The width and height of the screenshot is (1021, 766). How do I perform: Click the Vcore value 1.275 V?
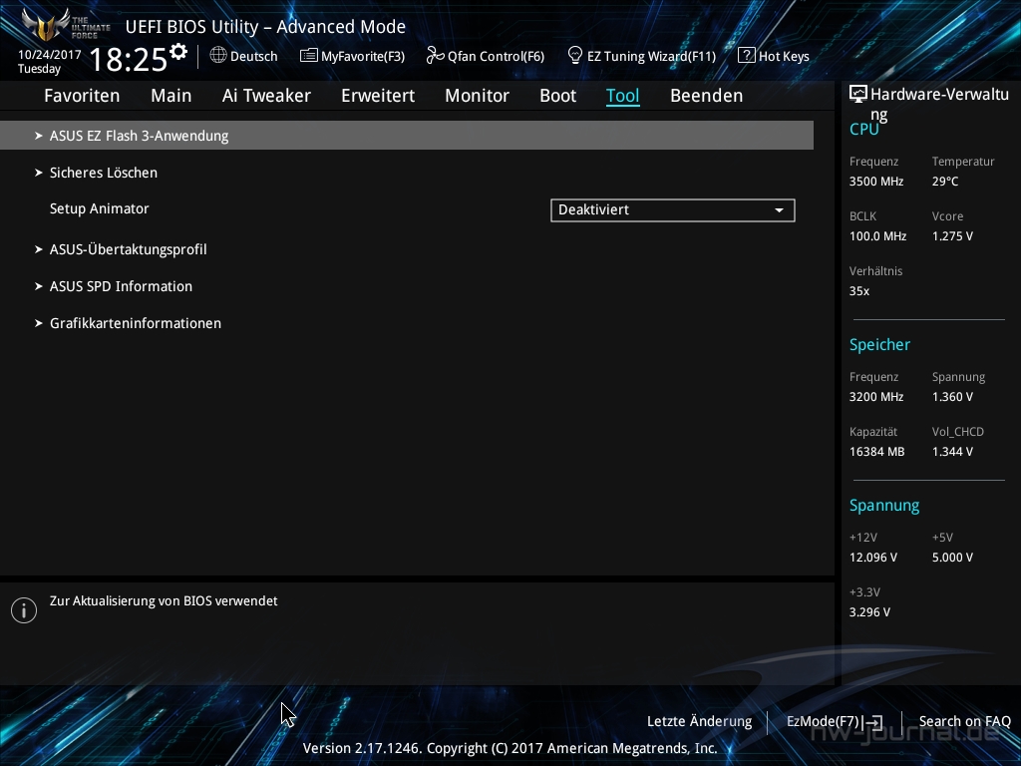coord(952,236)
